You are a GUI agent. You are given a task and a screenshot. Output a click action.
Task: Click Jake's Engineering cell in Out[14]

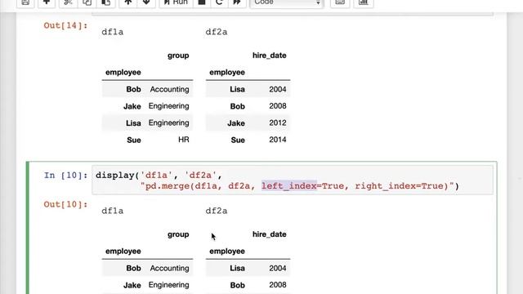[169, 106]
